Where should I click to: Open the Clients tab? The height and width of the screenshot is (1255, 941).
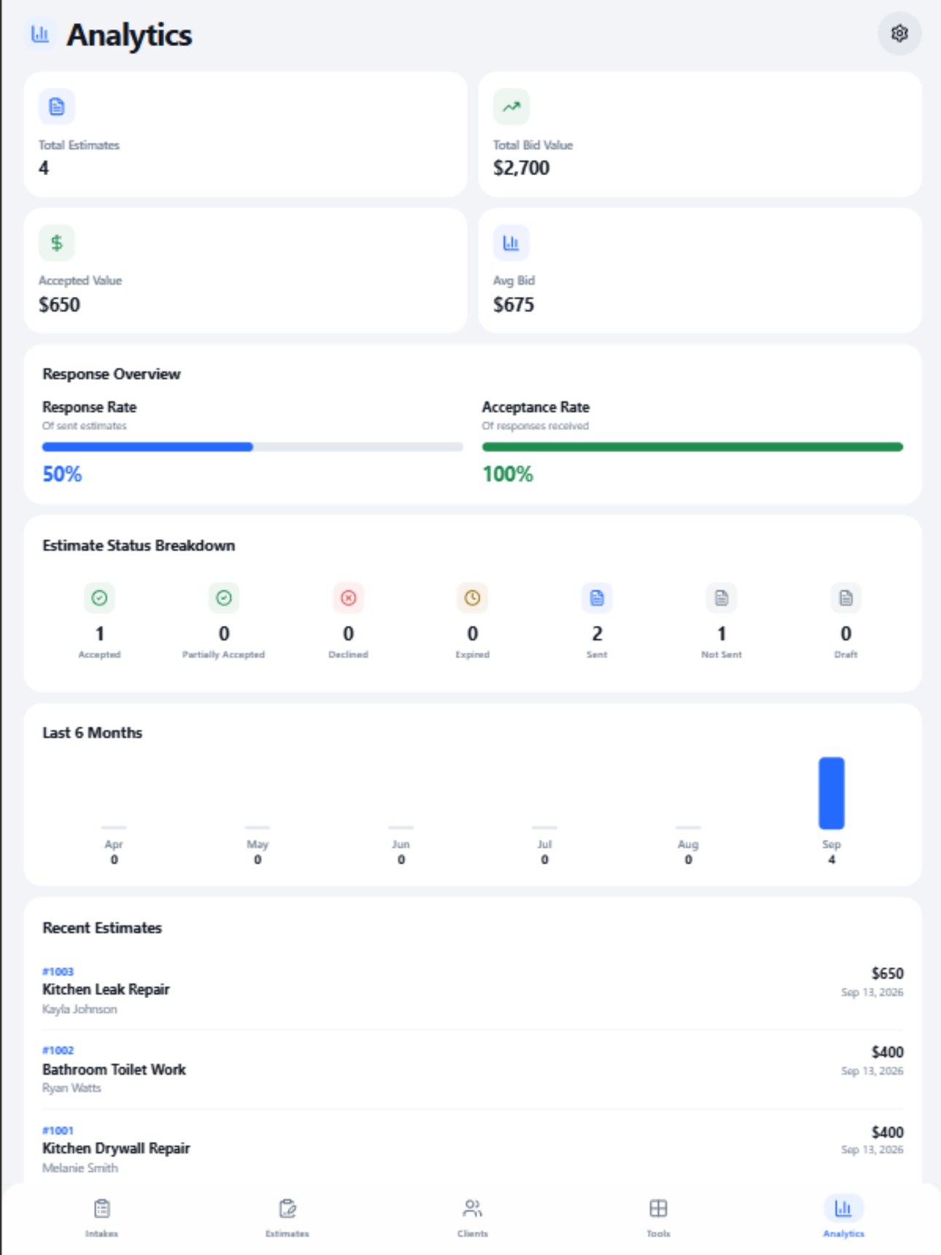click(x=473, y=1218)
